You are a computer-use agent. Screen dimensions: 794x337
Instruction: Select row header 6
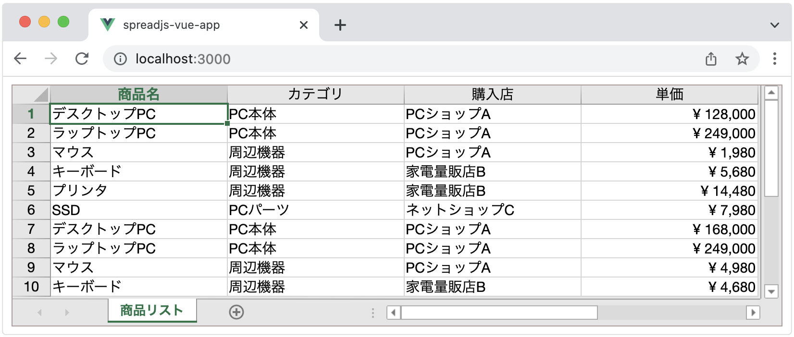[x=31, y=210]
